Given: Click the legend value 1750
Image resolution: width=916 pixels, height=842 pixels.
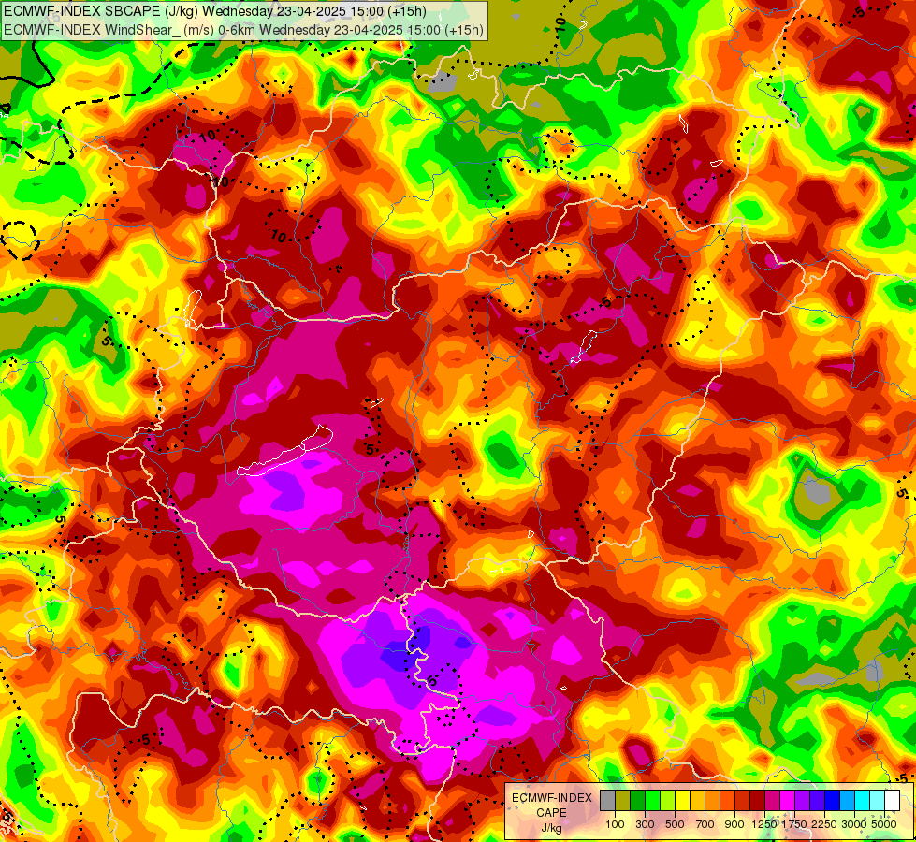Looking at the screenshot, I should click(794, 824).
